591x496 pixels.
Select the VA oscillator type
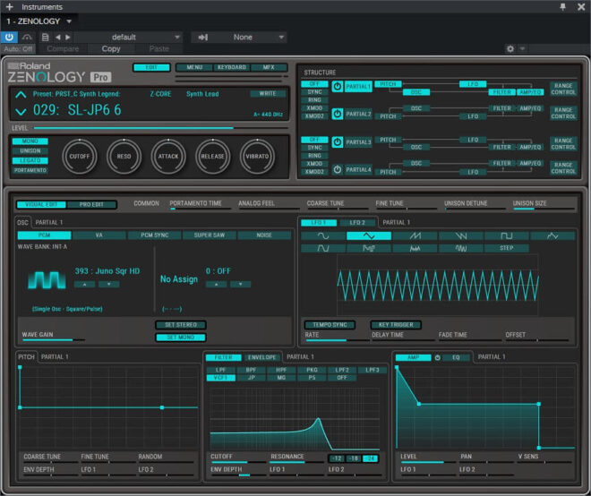[x=99, y=235]
